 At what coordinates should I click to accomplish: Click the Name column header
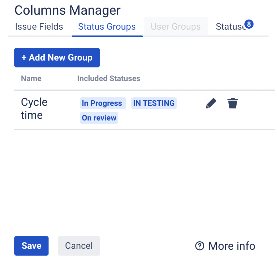(31, 78)
